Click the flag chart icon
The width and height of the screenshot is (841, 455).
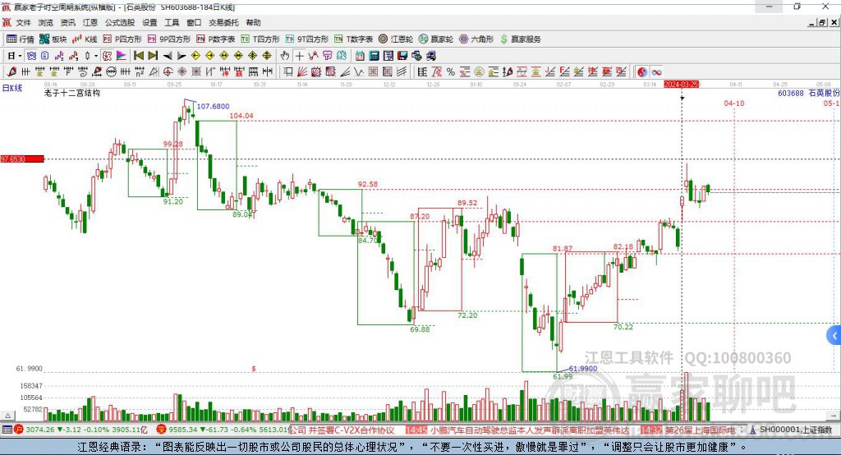pyautogui.click(x=122, y=56)
